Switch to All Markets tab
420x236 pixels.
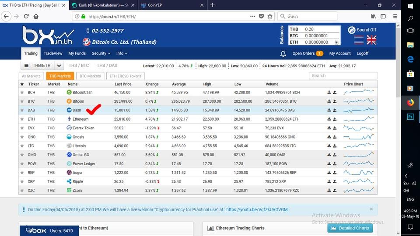31,76
